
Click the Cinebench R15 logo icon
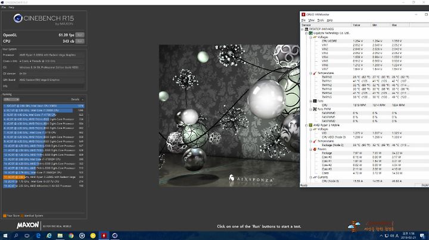(x=18, y=18)
